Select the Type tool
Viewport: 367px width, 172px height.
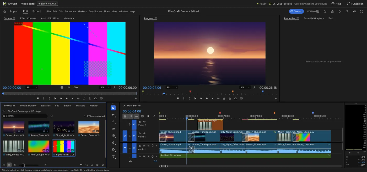pos(113,157)
